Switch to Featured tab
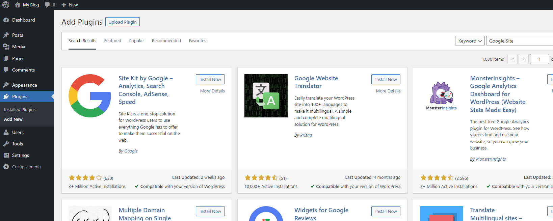Image resolution: width=553 pixels, height=221 pixels. tap(112, 41)
